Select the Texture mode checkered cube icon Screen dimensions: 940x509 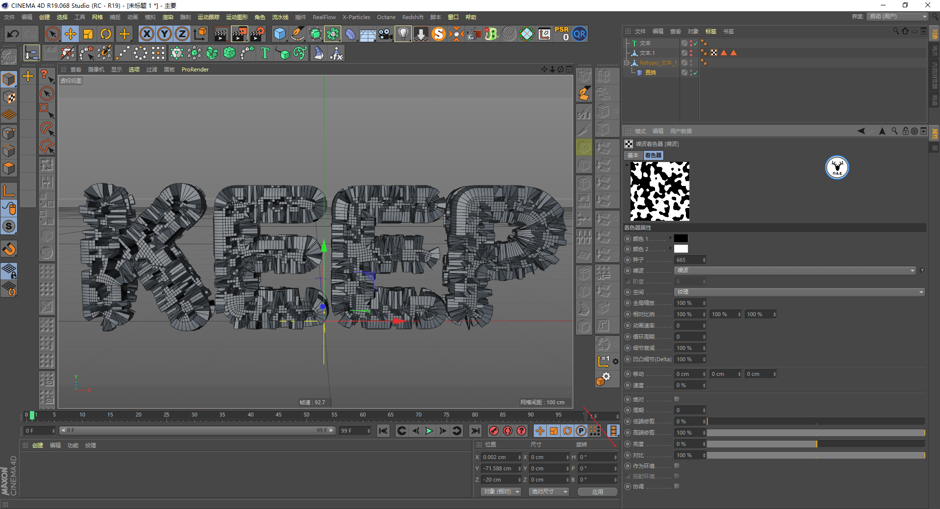tap(9, 97)
